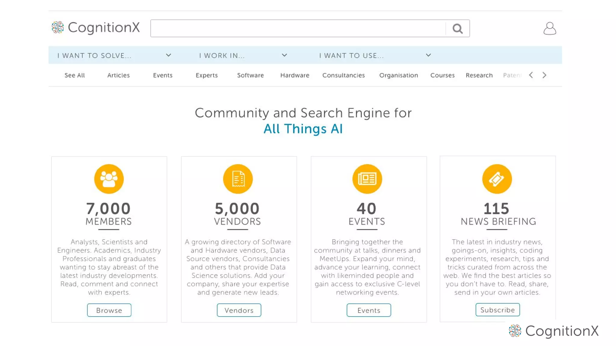
Task: Open the user profile icon
Action: point(550,28)
